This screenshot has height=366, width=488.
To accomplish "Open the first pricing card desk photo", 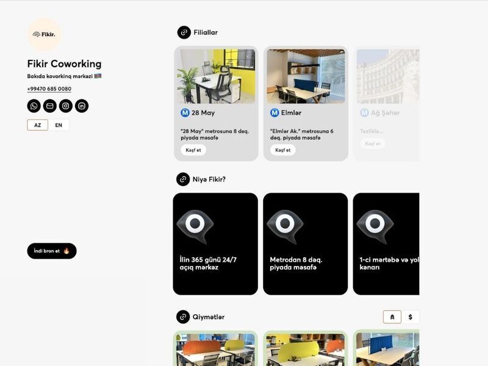I will point(215,350).
